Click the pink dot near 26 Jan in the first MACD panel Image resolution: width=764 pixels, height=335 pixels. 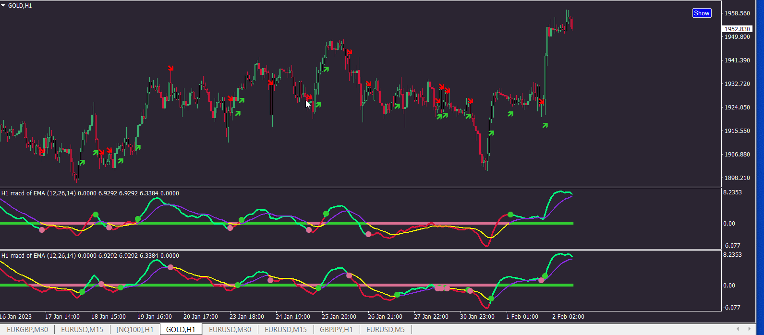point(368,234)
